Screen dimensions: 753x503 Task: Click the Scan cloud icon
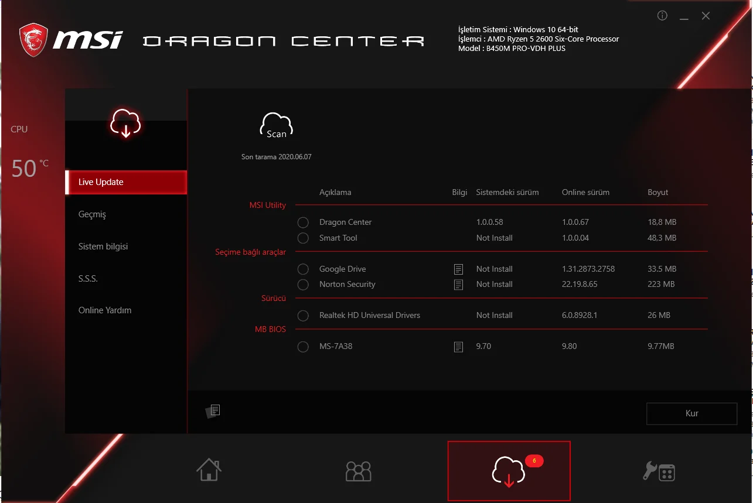click(x=276, y=126)
